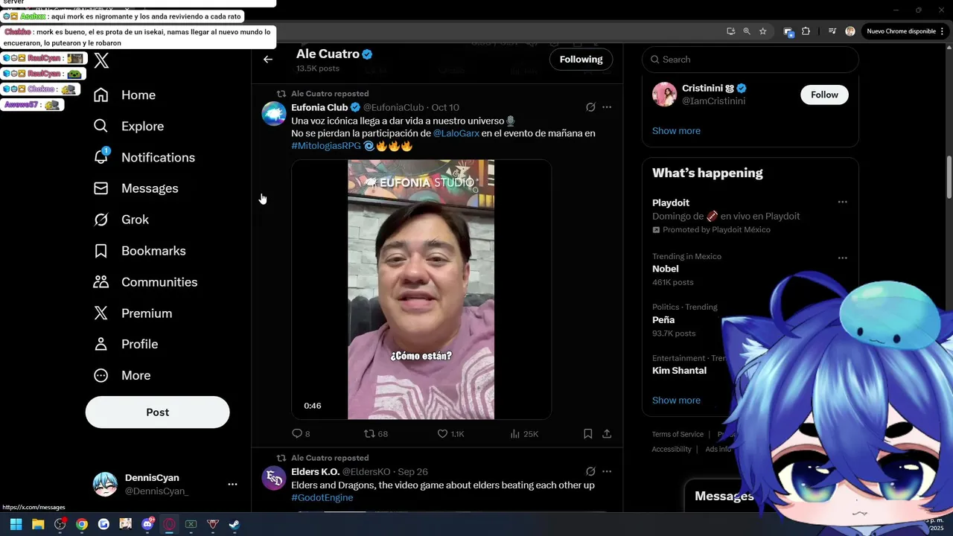
Task: Focus the Search input field
Action: pos(750,60)
